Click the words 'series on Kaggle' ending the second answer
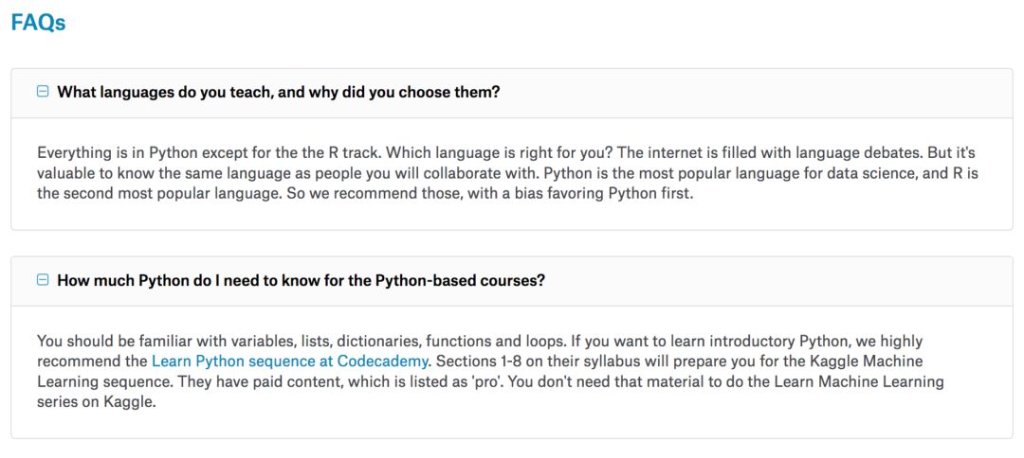This screenshot has height=458, width=1024. coord(96,402)
